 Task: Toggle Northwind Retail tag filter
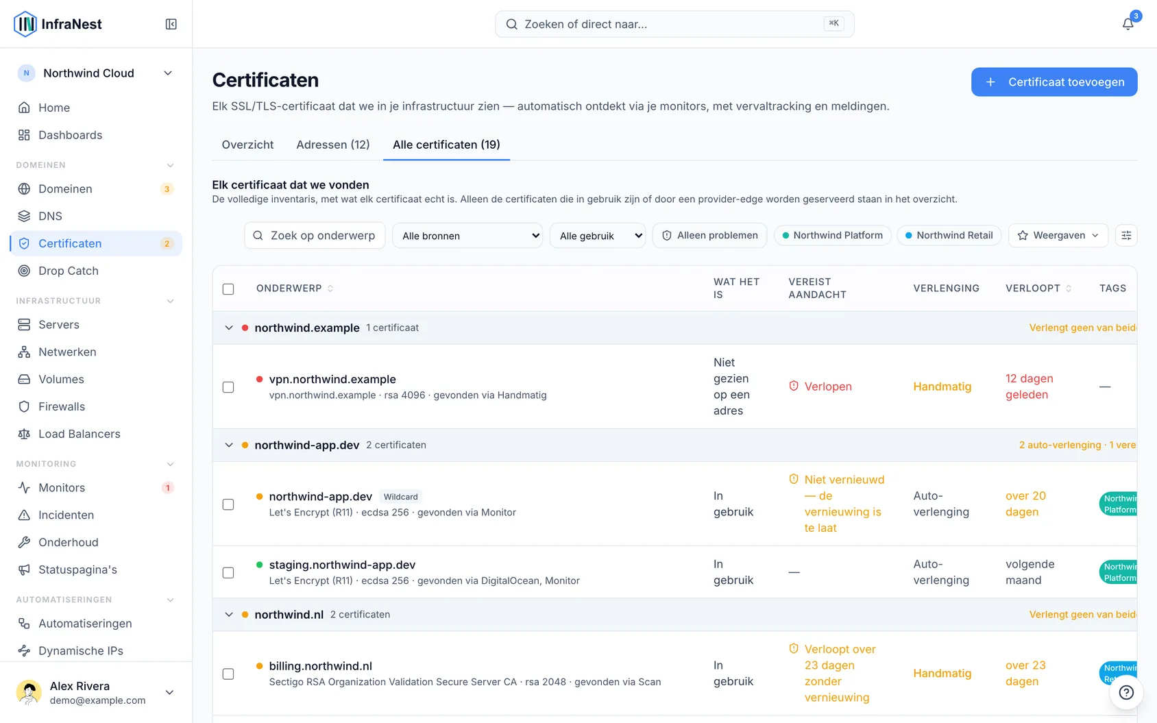pyautogui.click(x=949, y=235)
